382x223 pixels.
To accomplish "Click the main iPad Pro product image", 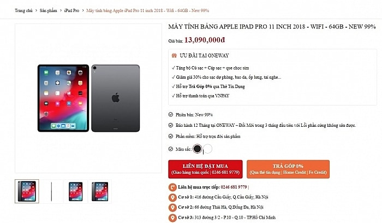I will (x=88, y=98).
